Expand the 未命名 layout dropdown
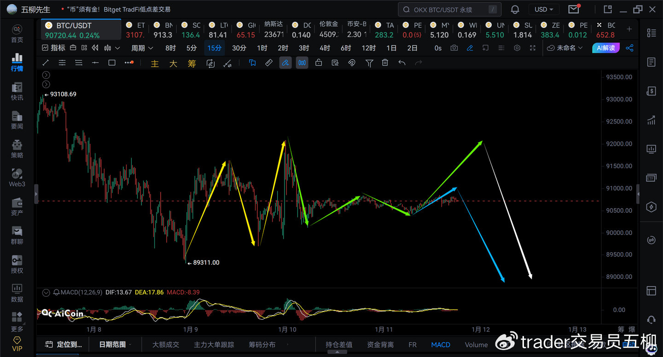663x357 pixels. [565, 48]
